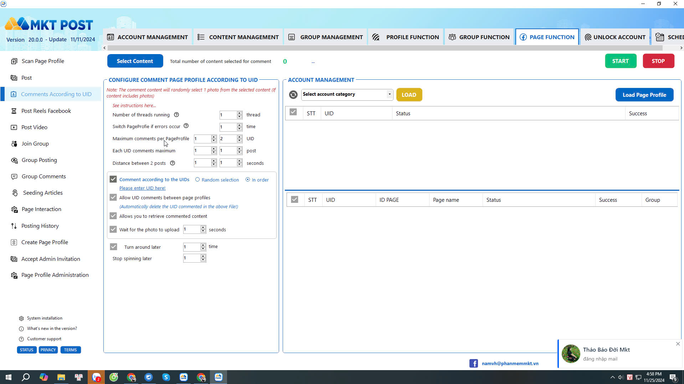The image size is (684, 384).
Task: Open File Explorer from the taskbar
Action: click(61, 377)
